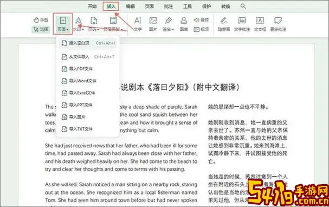Select the 手型 hand tool
The height and width of the screenshot is (207, 329).
click(41, 20)
